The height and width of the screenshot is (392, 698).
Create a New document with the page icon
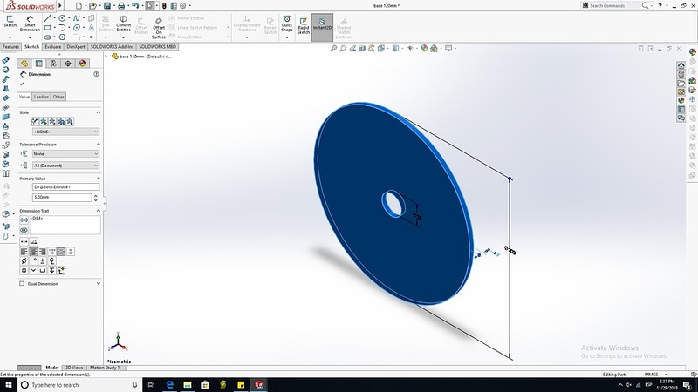[79, 6]
